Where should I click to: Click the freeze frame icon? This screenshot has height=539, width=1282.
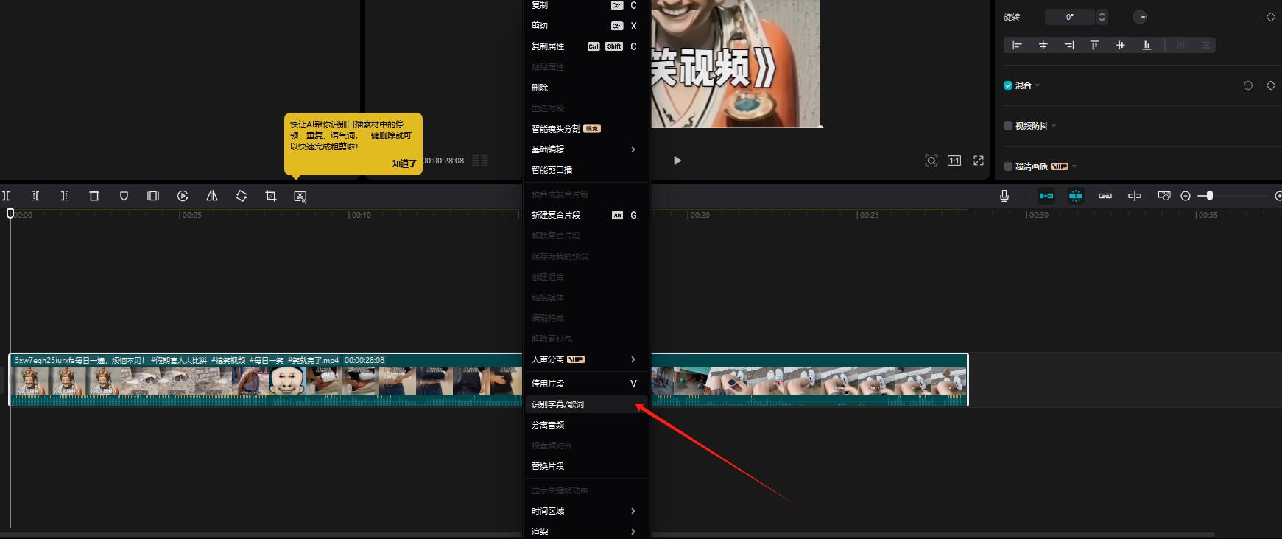153,196
